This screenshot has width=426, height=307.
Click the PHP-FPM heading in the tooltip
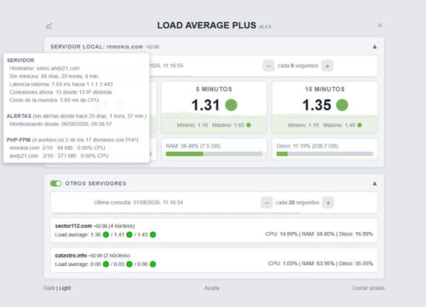pos(19,140)
